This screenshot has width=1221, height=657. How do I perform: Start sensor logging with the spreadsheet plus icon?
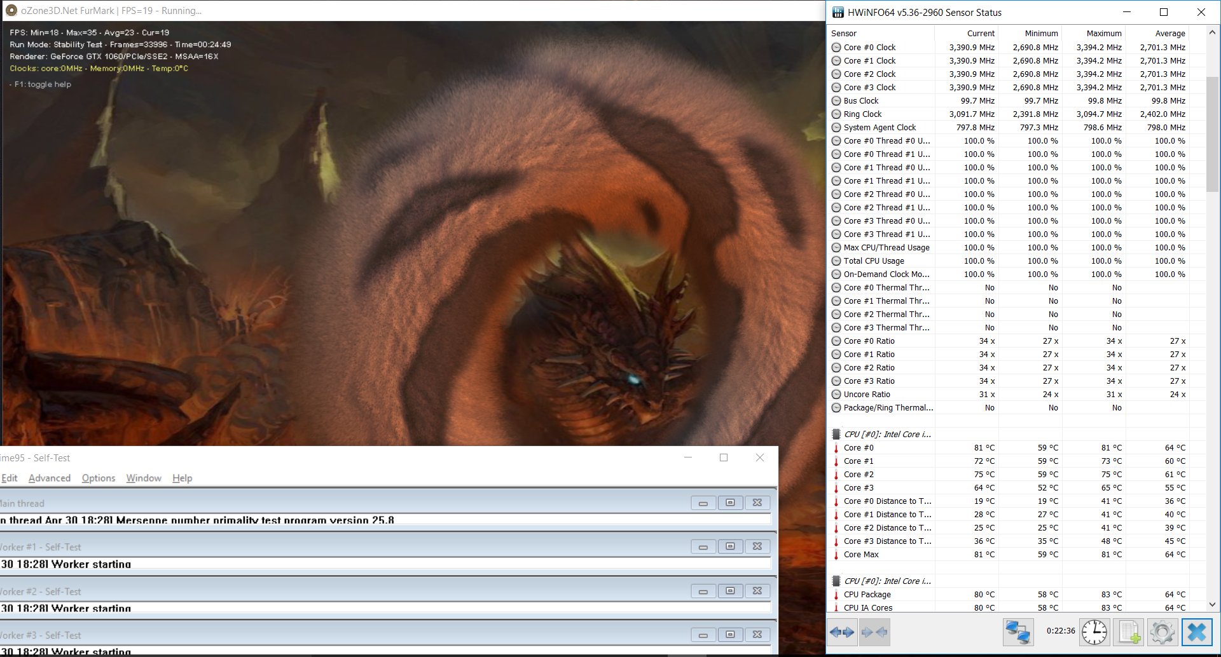point(1129,632)
